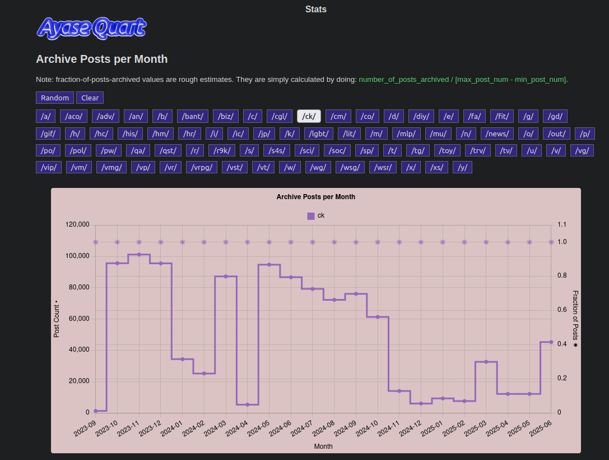Click the 'ck' legend label
The image size is (609, 460).
tap(321, 215)
